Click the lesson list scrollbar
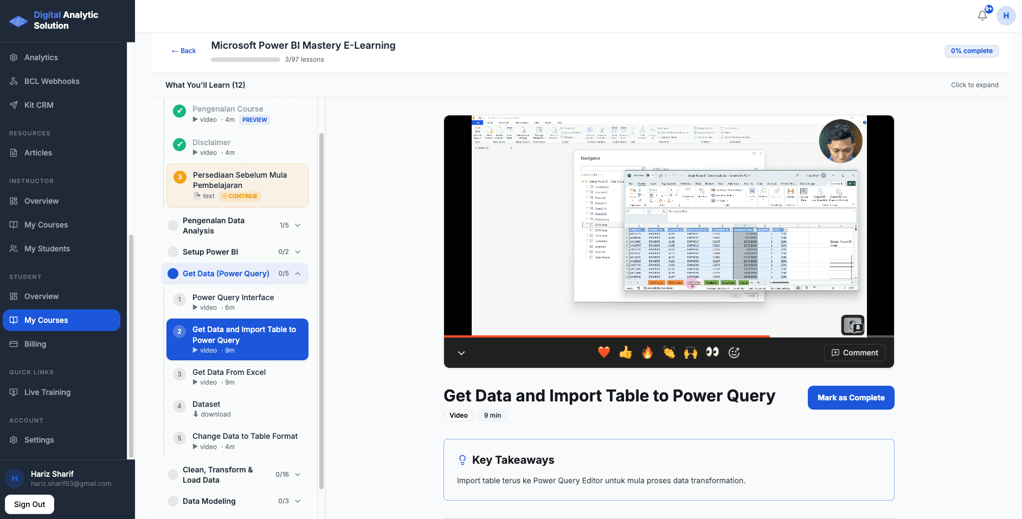Screen dimensions: 1022x519 (x=322, y=311)
